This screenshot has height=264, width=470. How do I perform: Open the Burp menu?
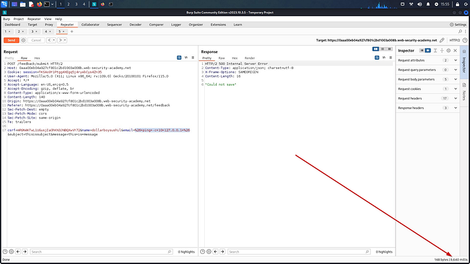pos(6,19)
